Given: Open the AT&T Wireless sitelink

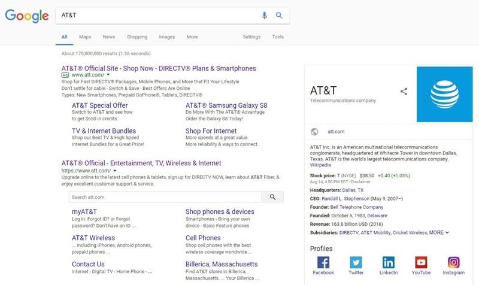Looking at the screenshot, I should point(93,238).
